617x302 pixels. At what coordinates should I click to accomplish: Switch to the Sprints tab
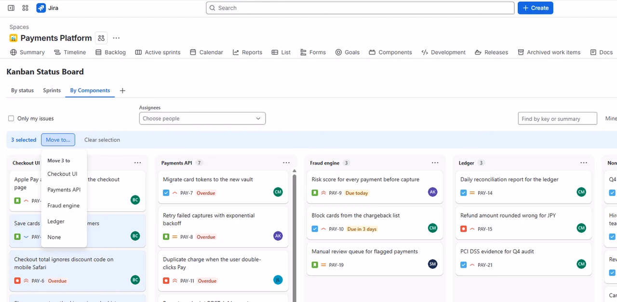coord(52,91)
